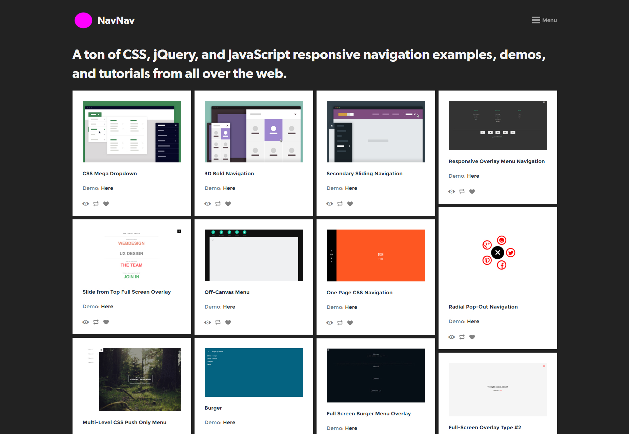The height and width of the screenshot is (434, 629).
Task: Click the eye icon under Slide from Top Overlay
Action: click(x=86, y=322)
